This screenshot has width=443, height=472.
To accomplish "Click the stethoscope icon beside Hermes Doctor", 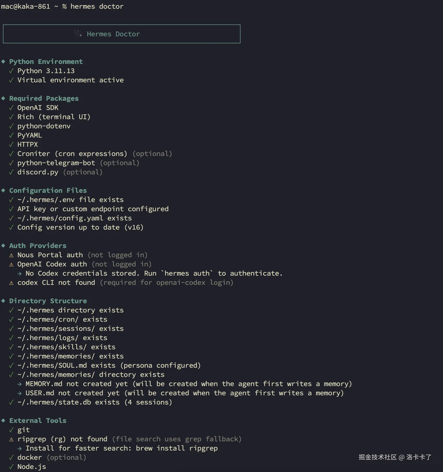I will 78,33.
